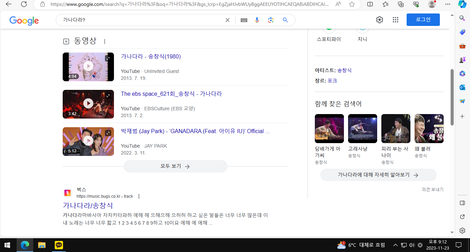Open the Drop paper-plane icon in sidebar

click(462, 101)
